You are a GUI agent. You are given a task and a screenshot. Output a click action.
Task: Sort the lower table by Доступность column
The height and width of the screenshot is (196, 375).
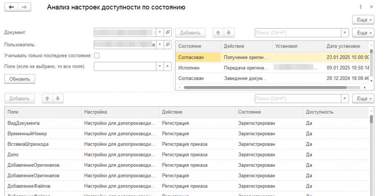319,112
